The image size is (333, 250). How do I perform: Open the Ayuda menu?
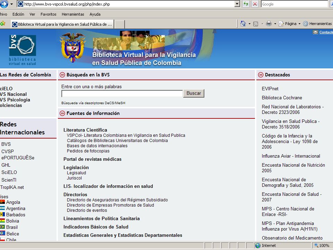click(95, 14)
